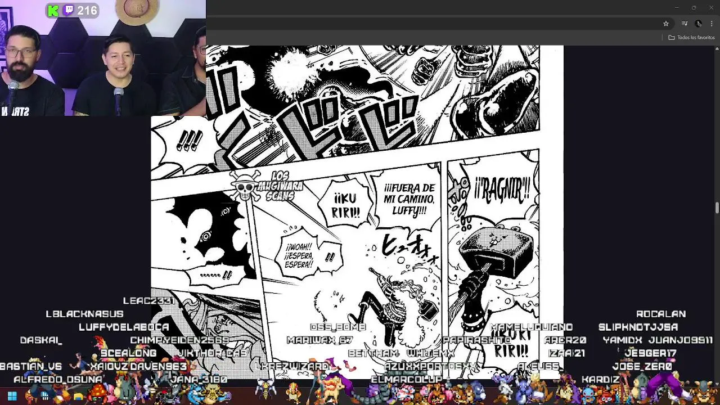Close the Chrome window

point(710,7)
